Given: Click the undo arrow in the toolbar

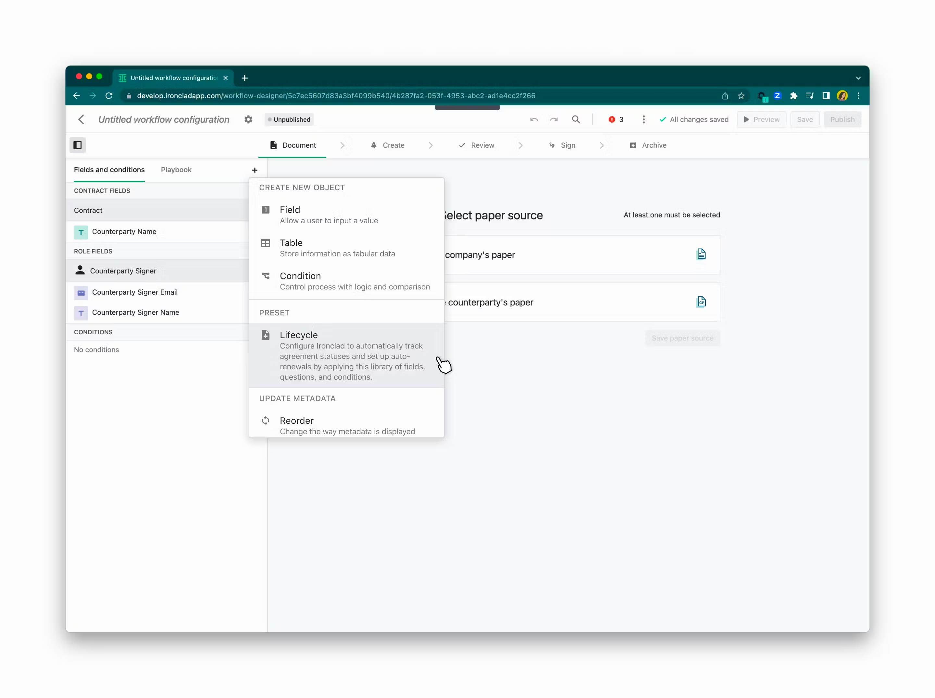Looking at the screenshot, I should 534,119.
